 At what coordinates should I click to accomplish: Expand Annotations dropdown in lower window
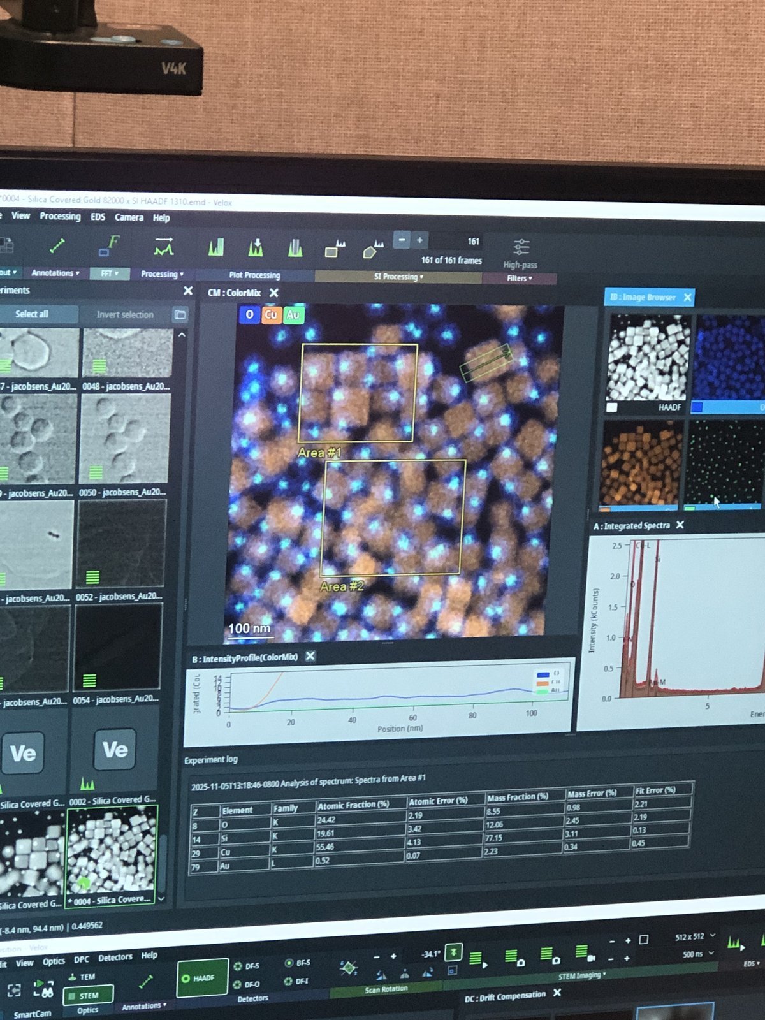click(x=144, y=1006)
